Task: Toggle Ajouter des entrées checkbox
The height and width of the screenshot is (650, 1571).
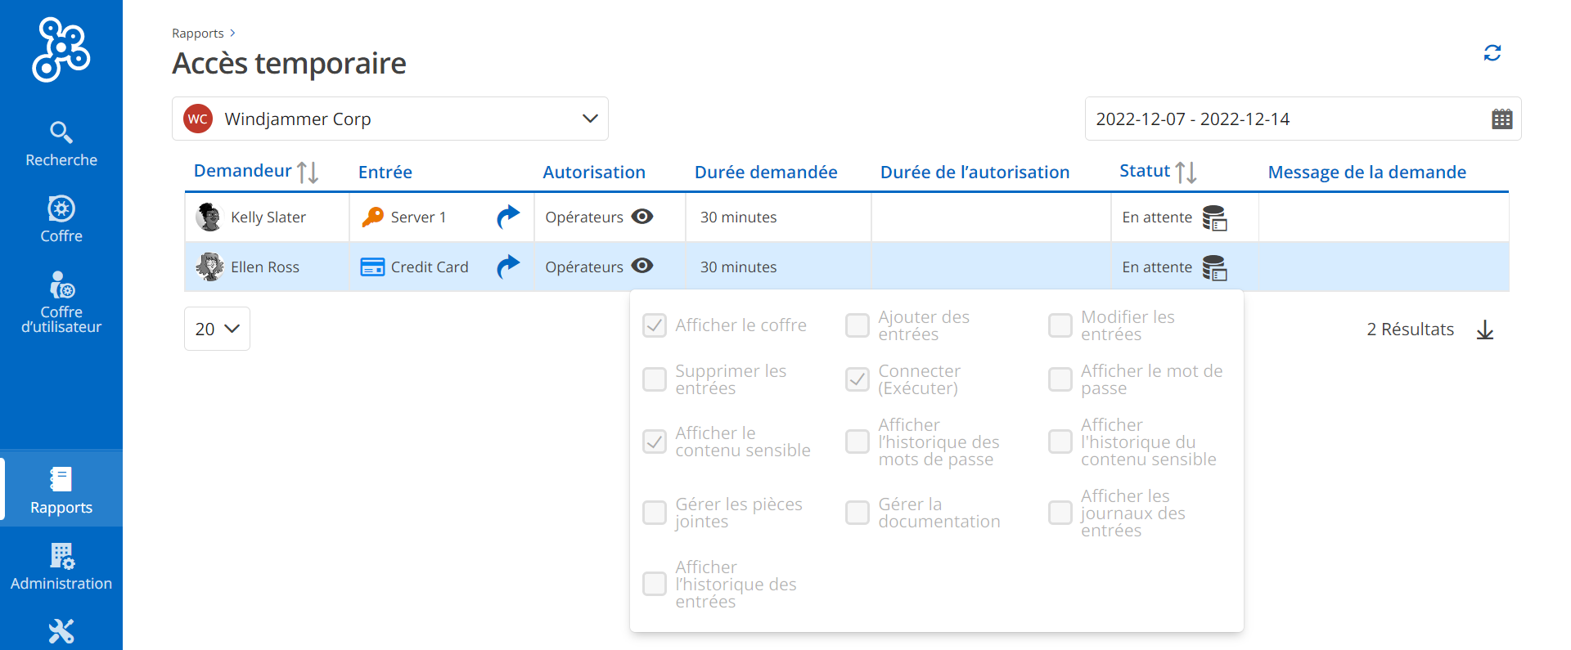Action: 858,325
